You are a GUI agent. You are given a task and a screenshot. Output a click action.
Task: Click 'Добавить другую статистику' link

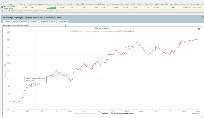pos(21,11)
